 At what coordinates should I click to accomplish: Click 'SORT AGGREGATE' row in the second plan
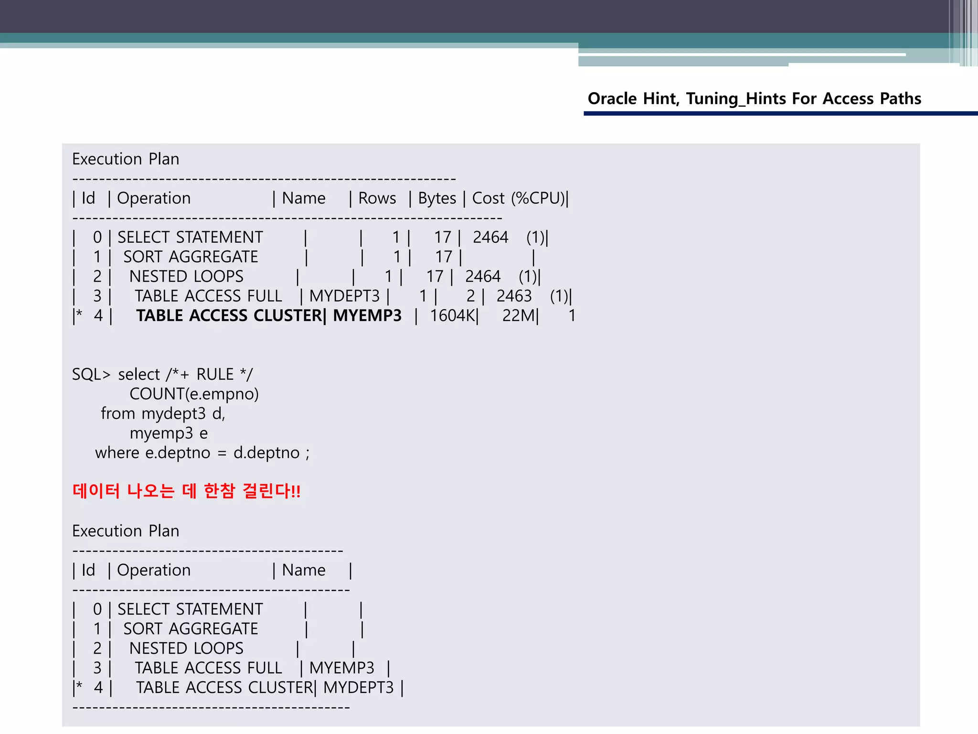pos(191,629)
